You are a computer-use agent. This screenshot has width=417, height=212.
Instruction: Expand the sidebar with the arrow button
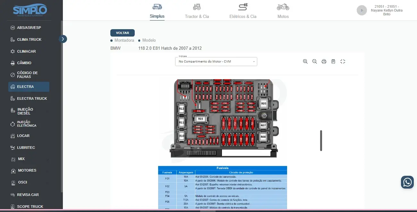tap(63, 39)
